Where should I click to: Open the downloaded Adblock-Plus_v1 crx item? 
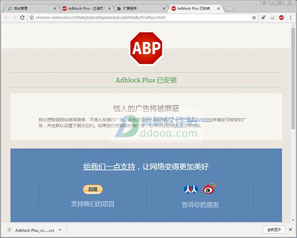pyautogui.click(x=35, y=230)
